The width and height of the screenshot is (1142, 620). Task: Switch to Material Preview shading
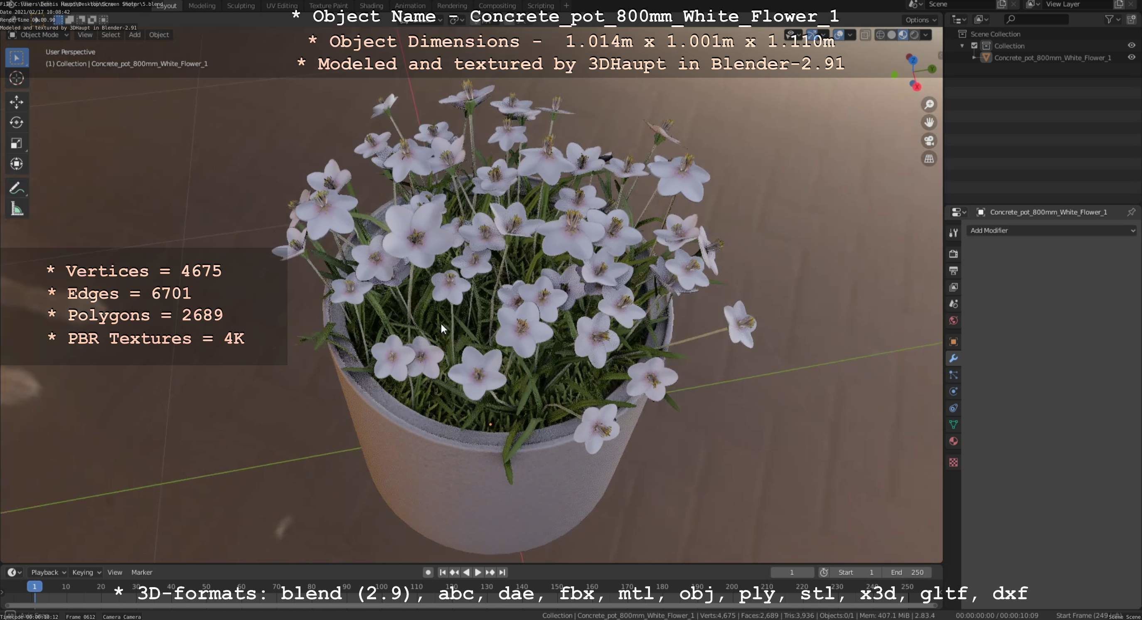pos(903,35)
